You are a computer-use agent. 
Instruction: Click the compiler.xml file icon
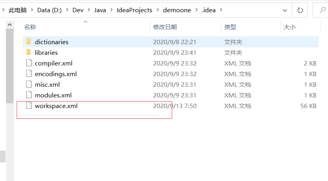point(29,63)
